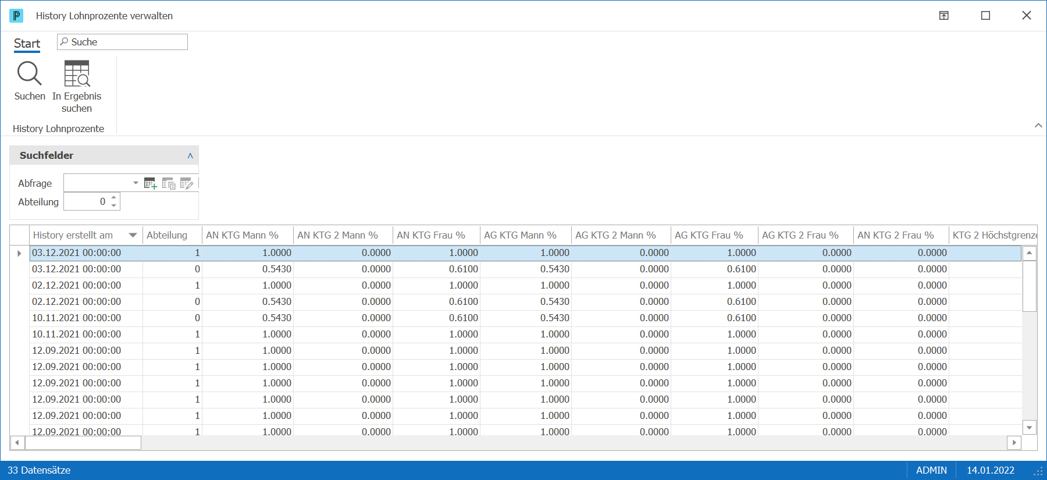Open the Abfrage dropdown list
Viewport: 1047px width, 480px height.
click(x=136, y=183)
